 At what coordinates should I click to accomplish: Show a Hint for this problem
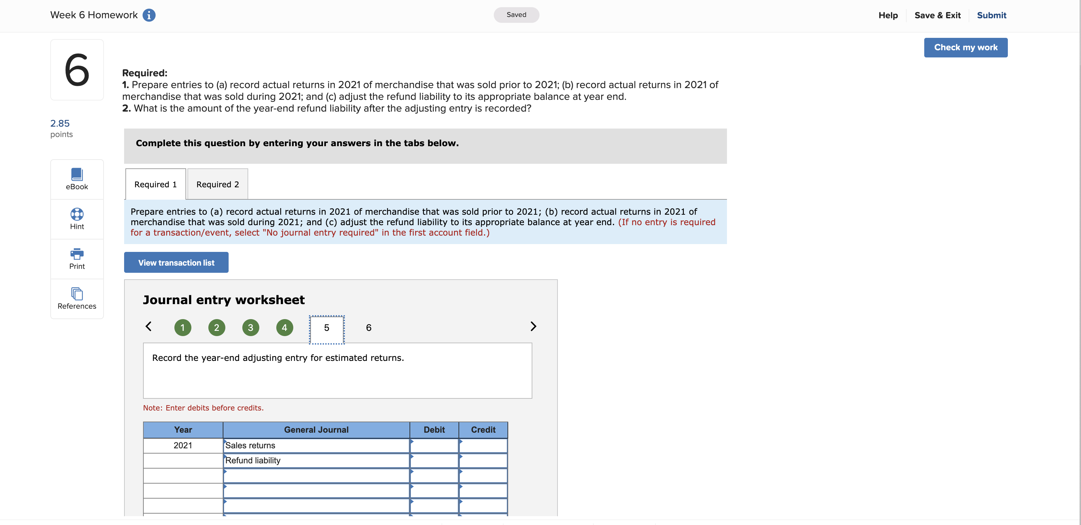[77, 219]
